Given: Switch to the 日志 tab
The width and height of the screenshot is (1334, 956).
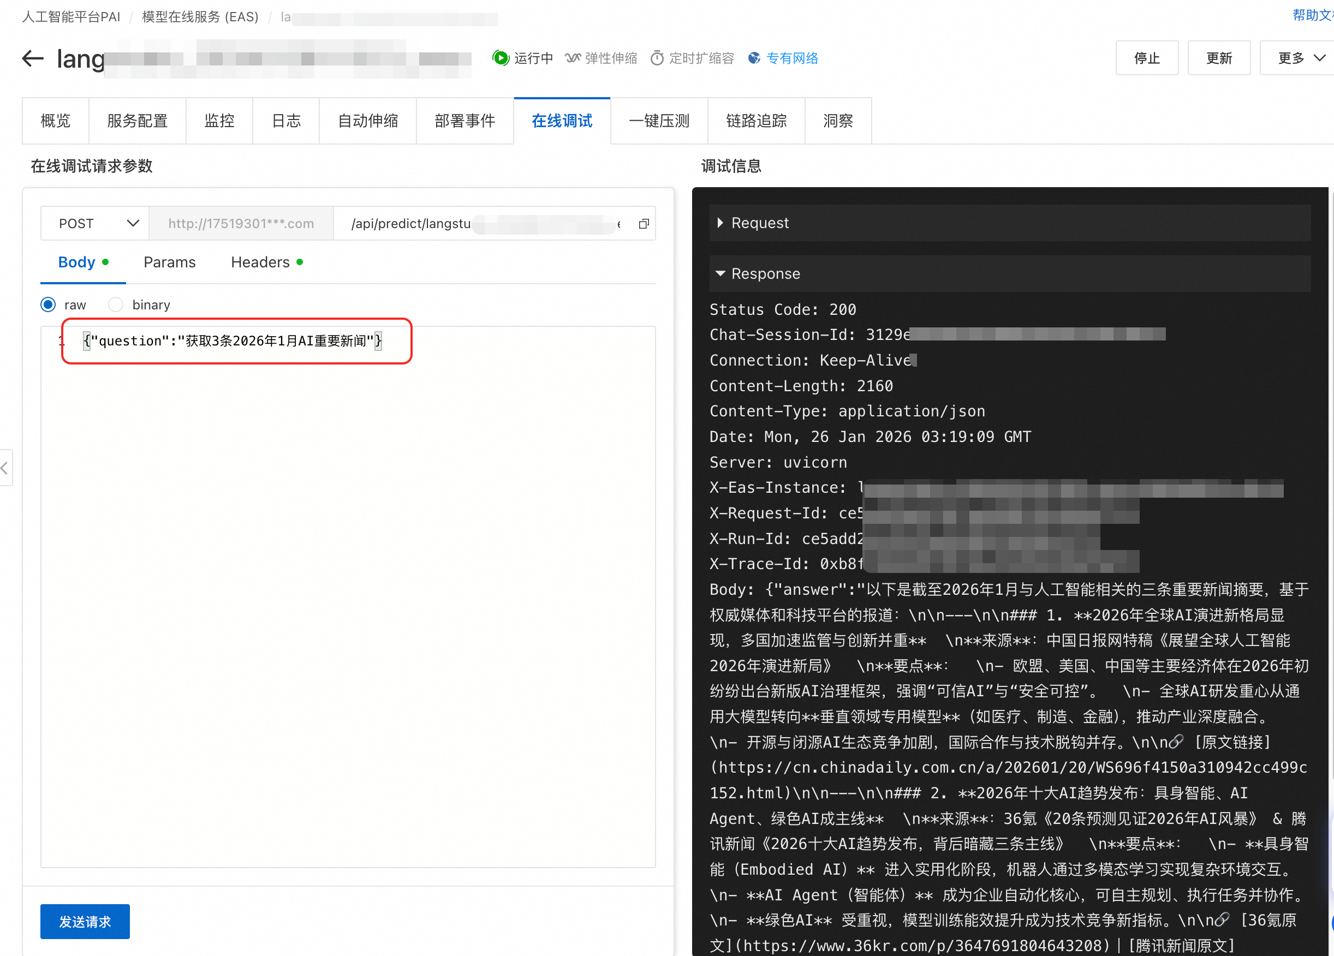Looking at the screenshot, I should [286, 121].
